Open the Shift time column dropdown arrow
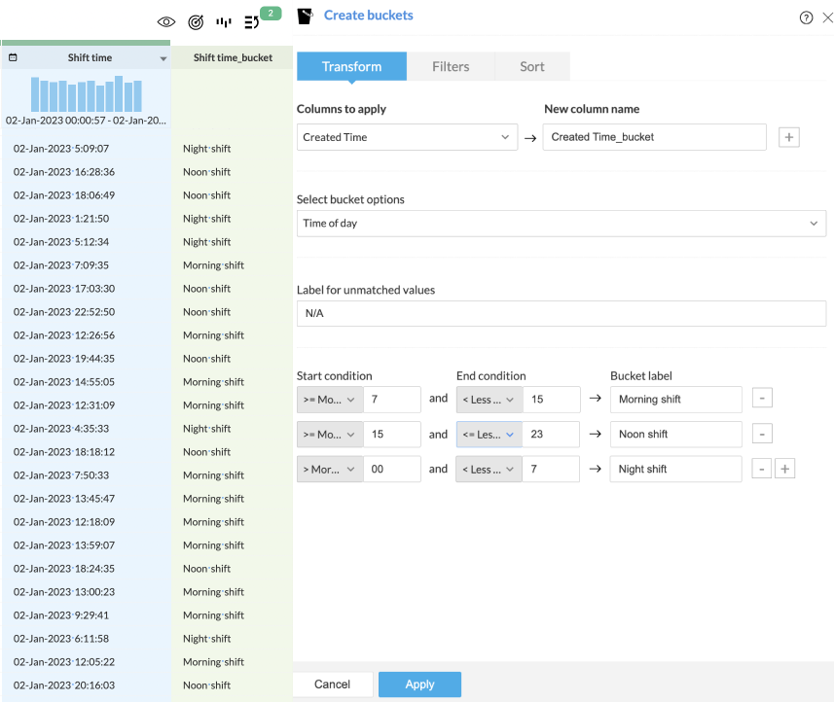Screen dimensions: 834x702 tap(163, 58)
